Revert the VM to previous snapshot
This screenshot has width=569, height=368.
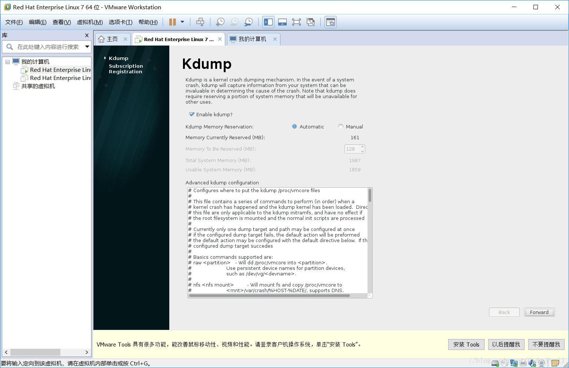pos(234,22)
